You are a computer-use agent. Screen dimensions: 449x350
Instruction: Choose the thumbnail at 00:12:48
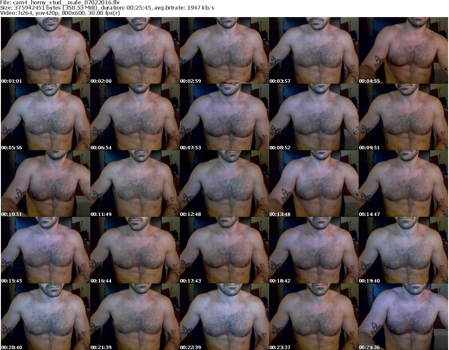click(x=224, y=184)
